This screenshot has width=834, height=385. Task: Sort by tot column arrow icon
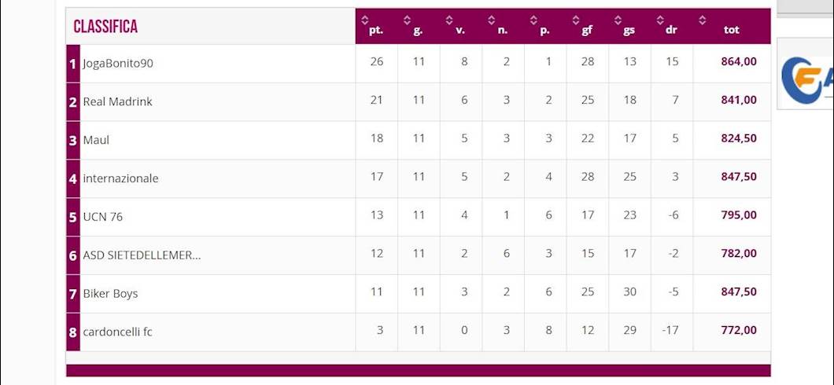[x=703, y=20]
